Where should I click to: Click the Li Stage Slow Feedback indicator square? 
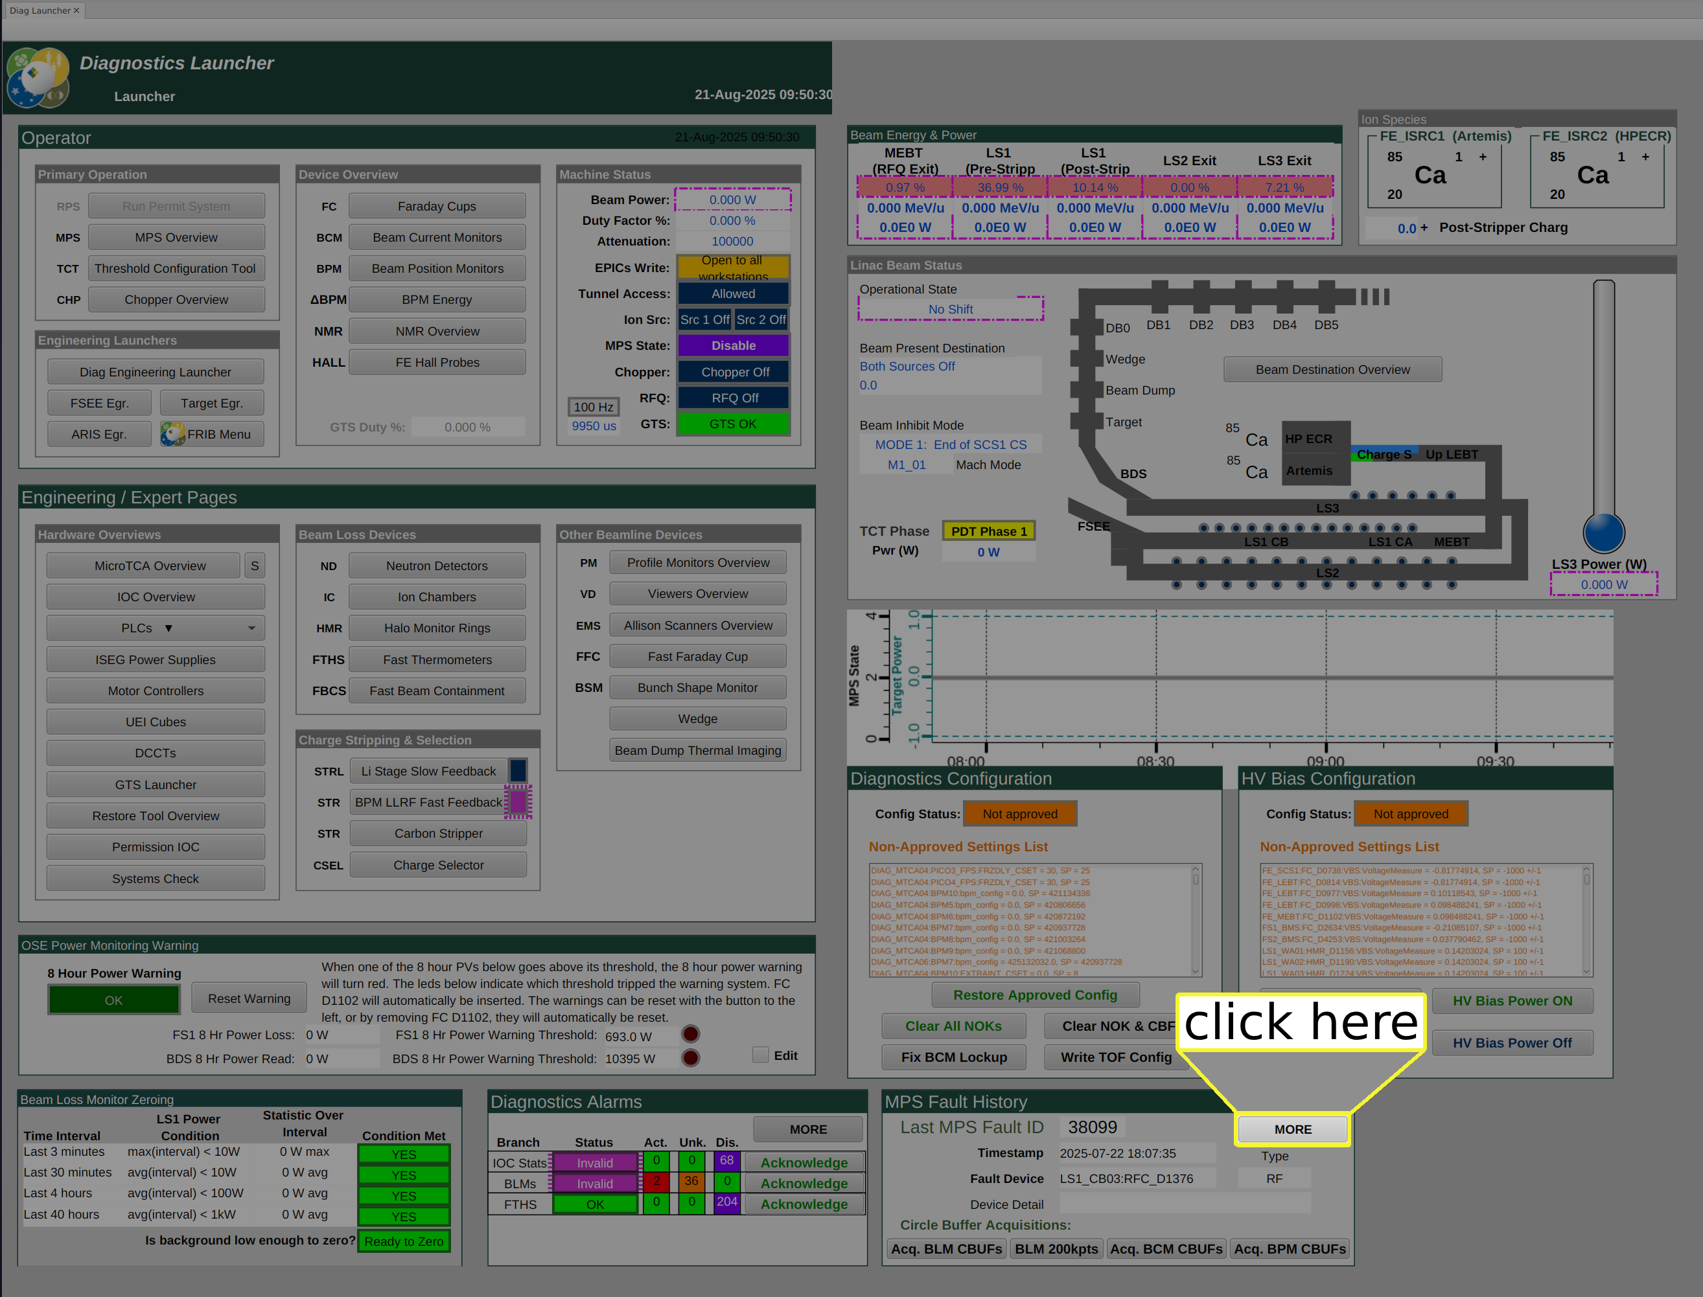pyautogui.click(x=518, y=770)
